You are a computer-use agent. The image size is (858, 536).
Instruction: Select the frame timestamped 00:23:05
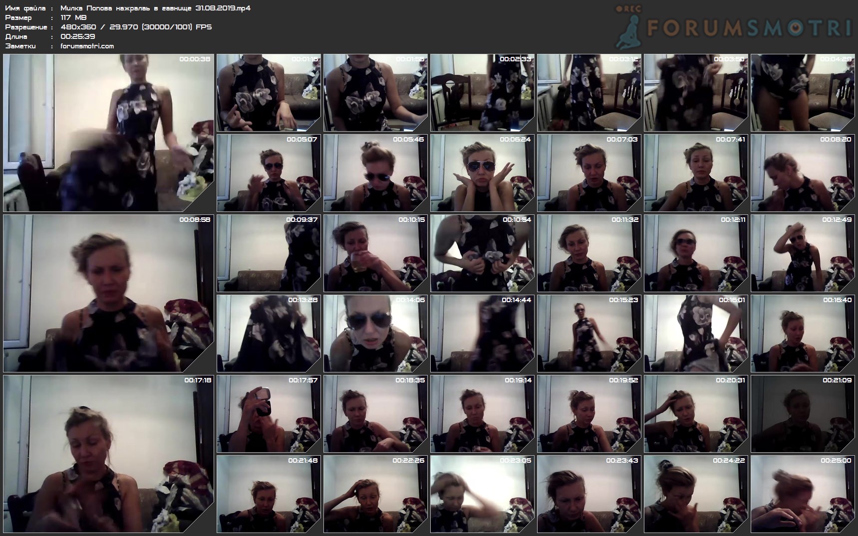click(x=482, y=494)
